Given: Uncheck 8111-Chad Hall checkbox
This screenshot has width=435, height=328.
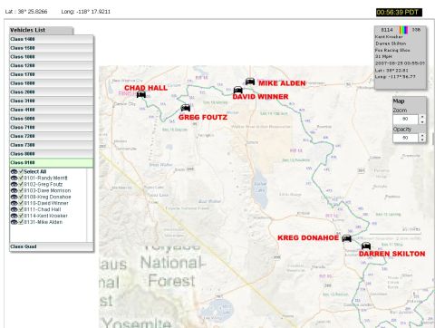Looking at the screenshot, I should click(21, 209).
